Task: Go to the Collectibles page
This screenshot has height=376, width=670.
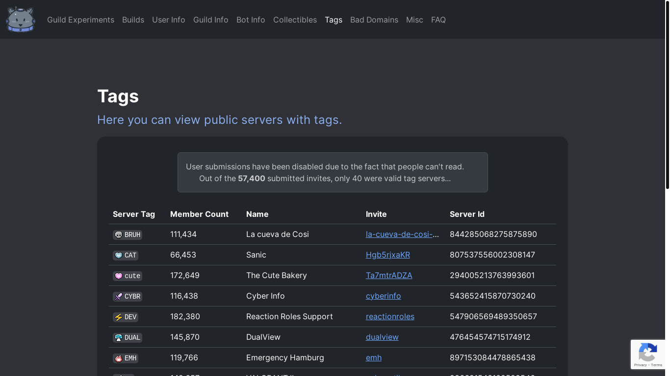Action: click(295, 20)
